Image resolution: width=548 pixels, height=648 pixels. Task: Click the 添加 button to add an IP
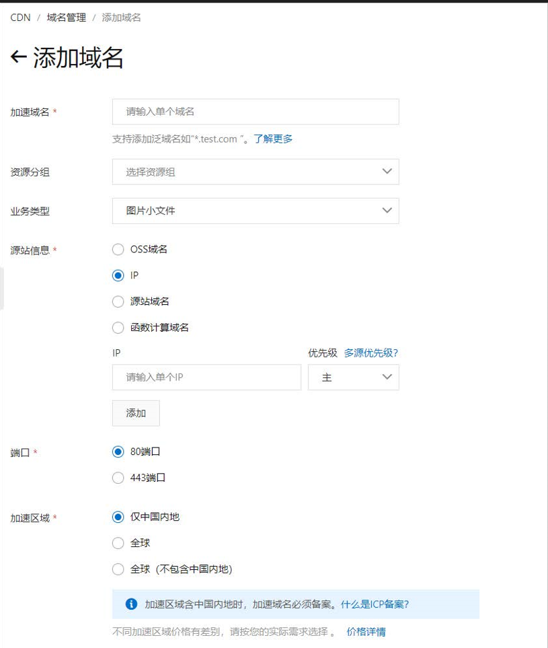[135, 413]
